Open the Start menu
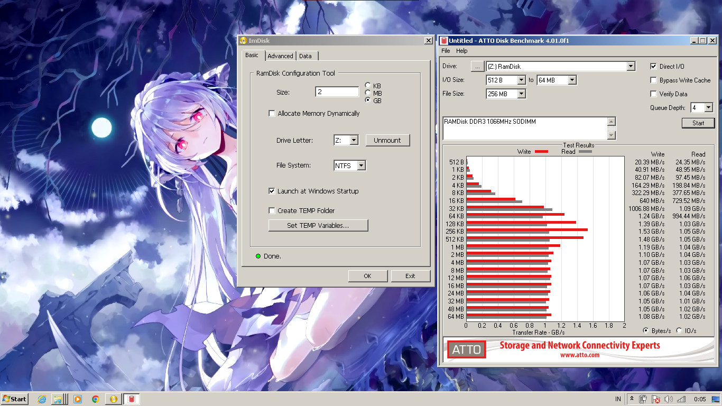Screen dimensions: 722x406 coord(15,399)
